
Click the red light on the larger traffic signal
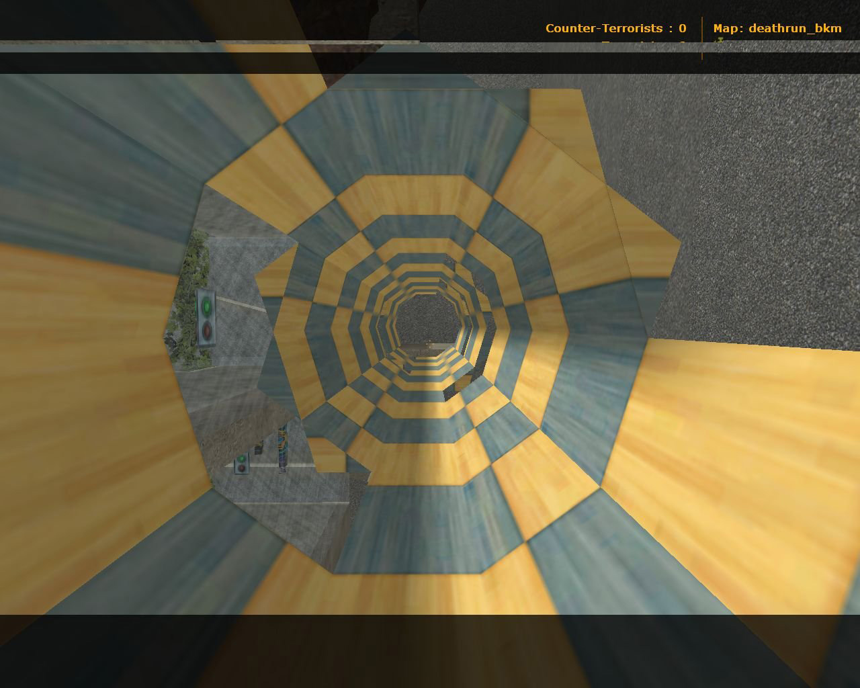207,329
